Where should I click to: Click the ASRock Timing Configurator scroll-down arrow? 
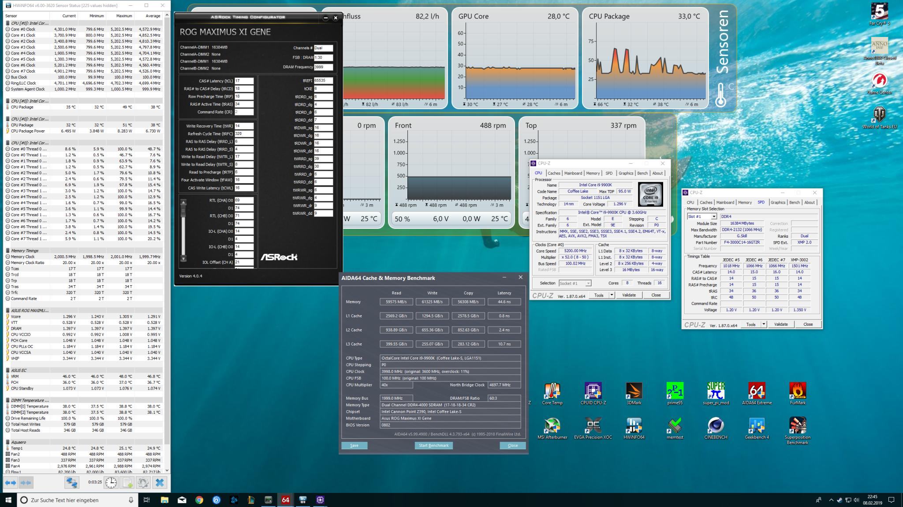coord(183,258)
